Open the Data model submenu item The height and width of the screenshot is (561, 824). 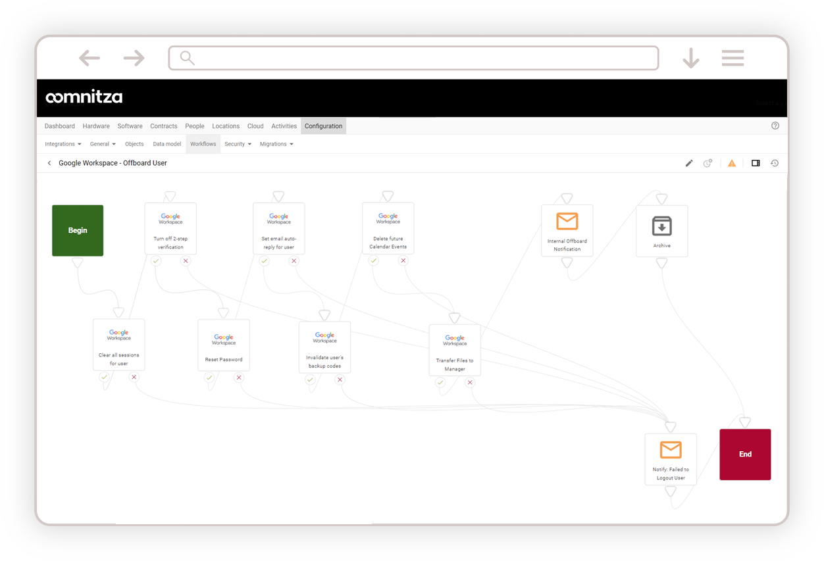[x=167, y=144]
